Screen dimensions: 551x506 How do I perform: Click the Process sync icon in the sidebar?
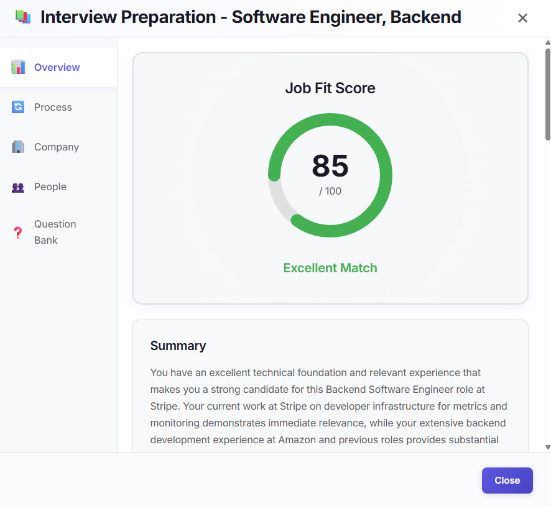(18, 107)
